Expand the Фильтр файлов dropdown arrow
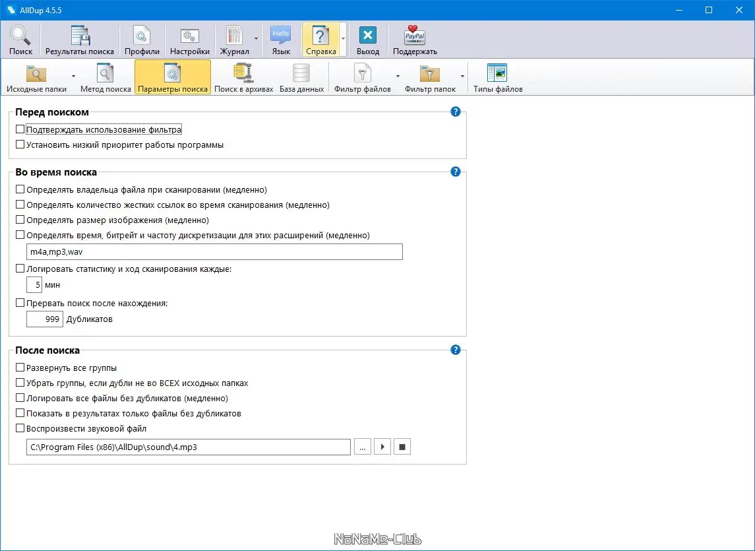The image size is (755, 551). coord(398,76)
